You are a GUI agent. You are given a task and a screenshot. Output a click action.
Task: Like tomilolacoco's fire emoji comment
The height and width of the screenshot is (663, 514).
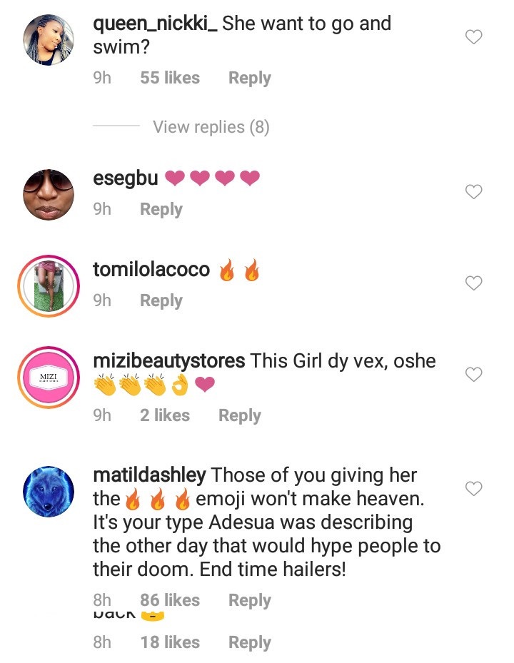pyautogui.click(x=474, y=283)
